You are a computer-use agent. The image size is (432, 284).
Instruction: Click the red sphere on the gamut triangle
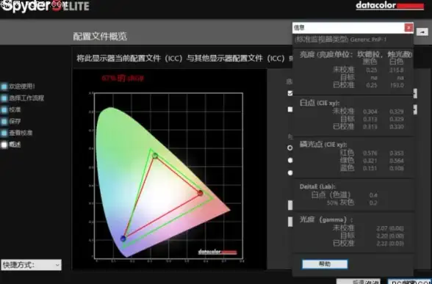pyautogui.click(x=201, y=193)
